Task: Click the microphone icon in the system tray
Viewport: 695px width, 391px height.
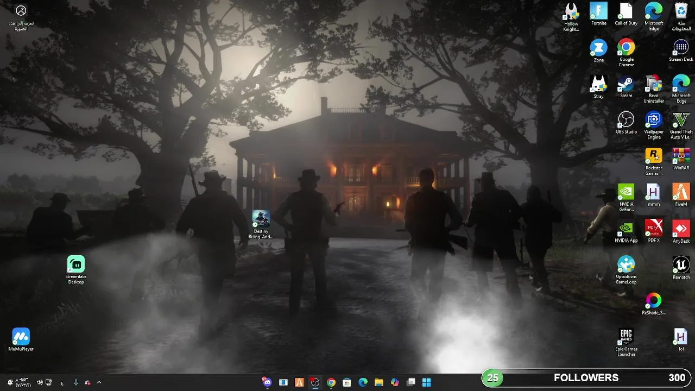Action: 76,382
